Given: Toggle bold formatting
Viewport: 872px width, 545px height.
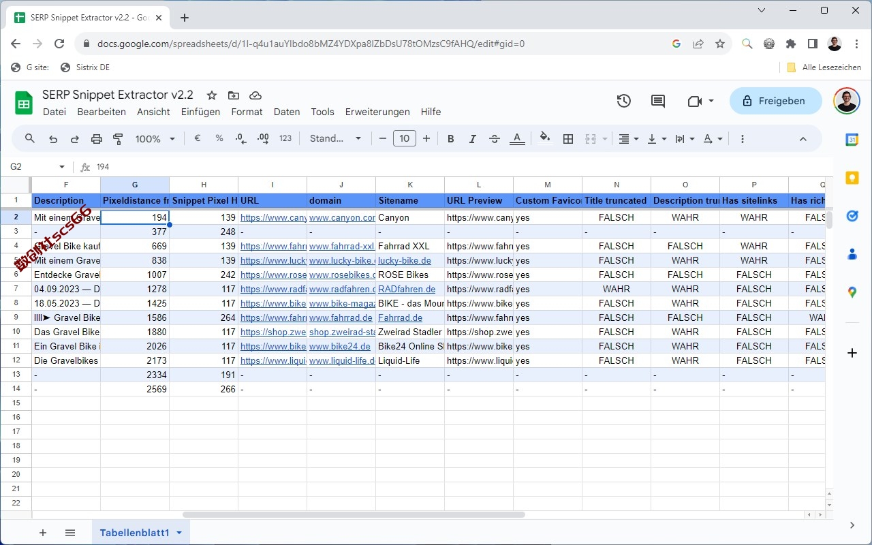Looking at the screenshot, I should [450, 138].
